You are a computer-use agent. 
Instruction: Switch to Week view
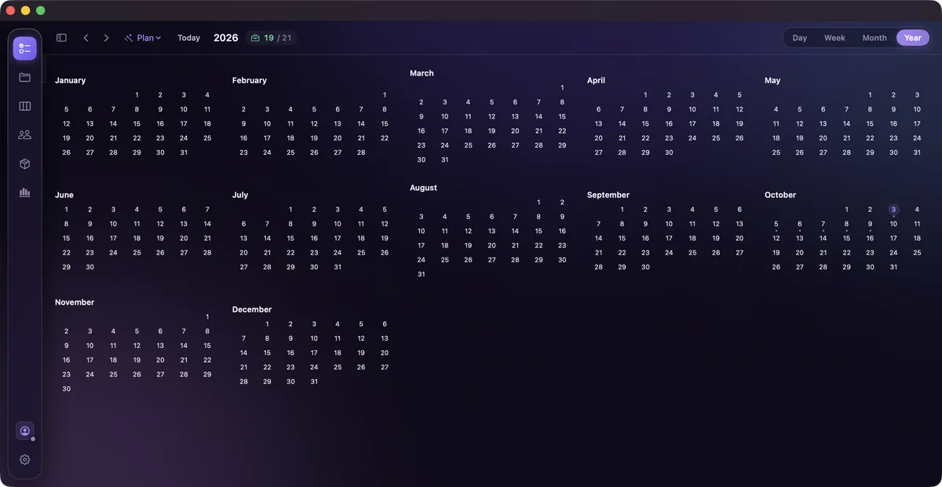834,38
